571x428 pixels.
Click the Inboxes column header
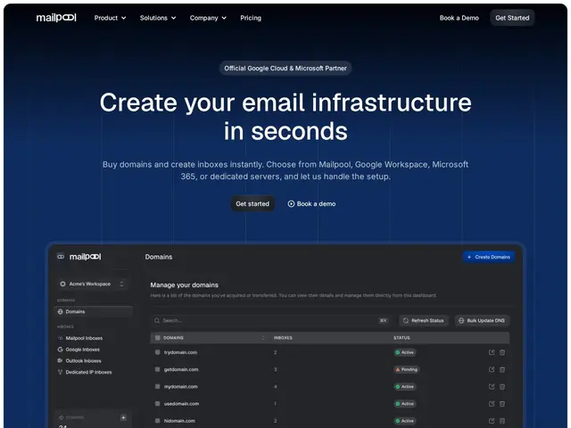[x=283, y=338]
